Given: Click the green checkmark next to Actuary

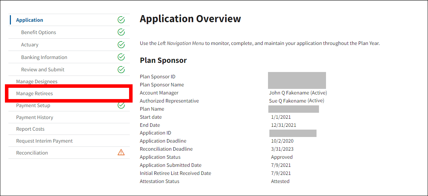Looking at the screenshot, I should click(121, 45).
